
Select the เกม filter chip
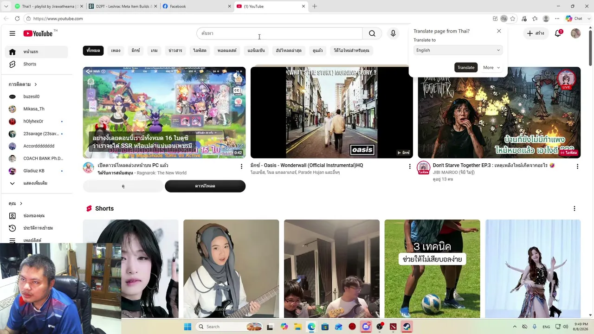[x=154, y=51]
